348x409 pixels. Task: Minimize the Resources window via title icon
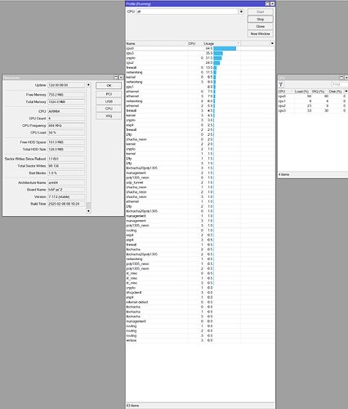pos(116,78)
